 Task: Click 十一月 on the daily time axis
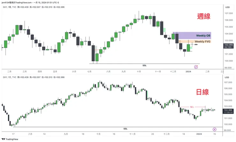pyautogui.click(x=132, y=134)
